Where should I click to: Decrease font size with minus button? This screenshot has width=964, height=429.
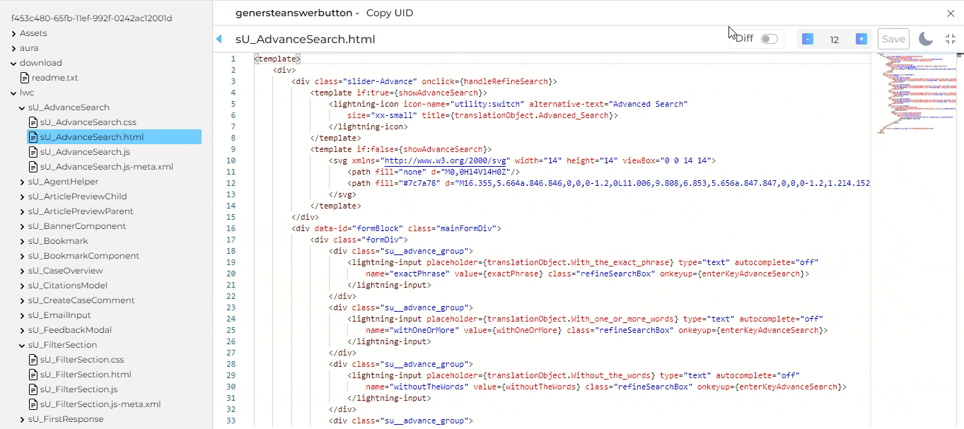click(x=808, y=39)
